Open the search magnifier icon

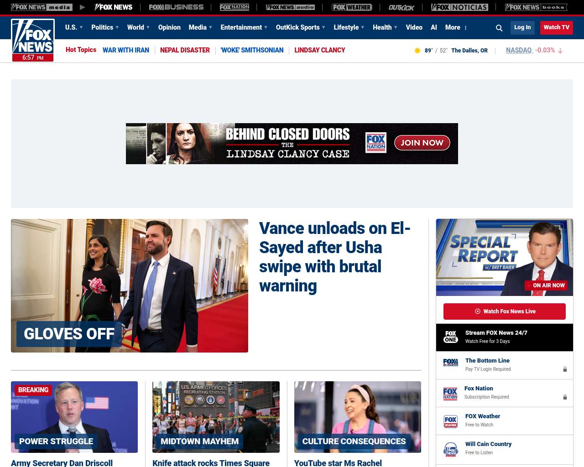(x=499, y=28)
